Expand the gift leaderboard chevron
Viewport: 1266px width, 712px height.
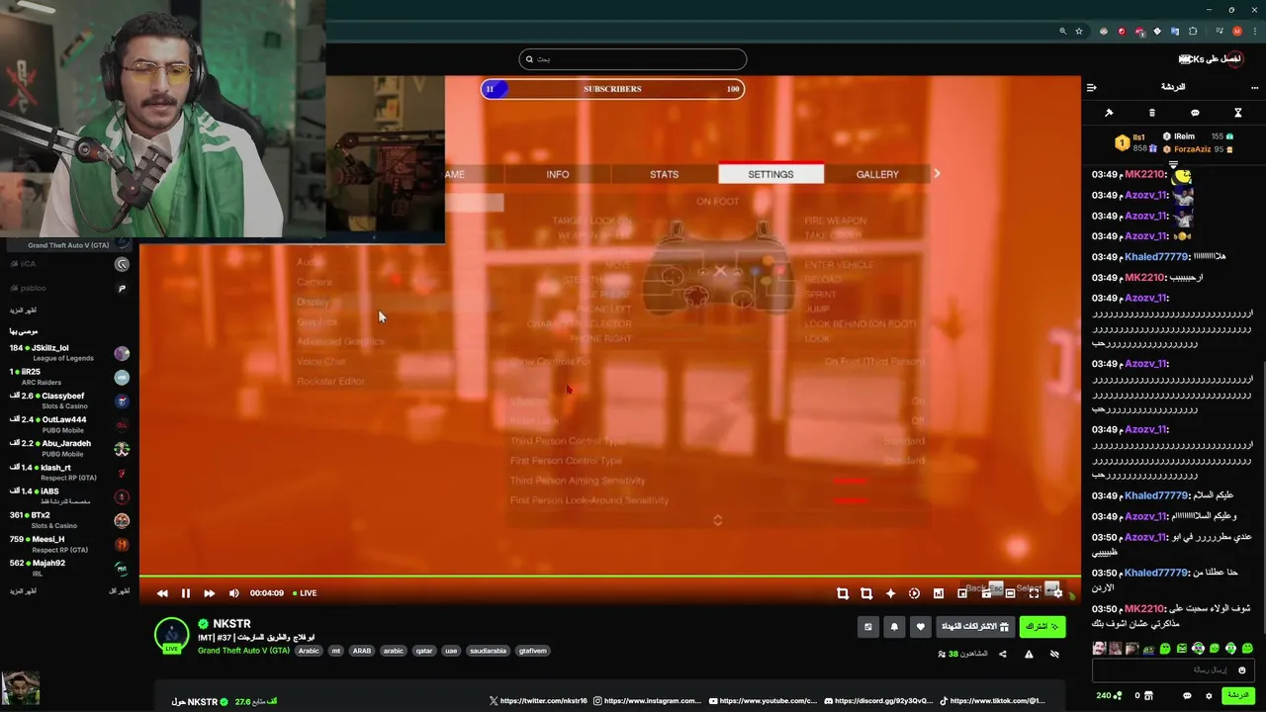pos(1174,164)
